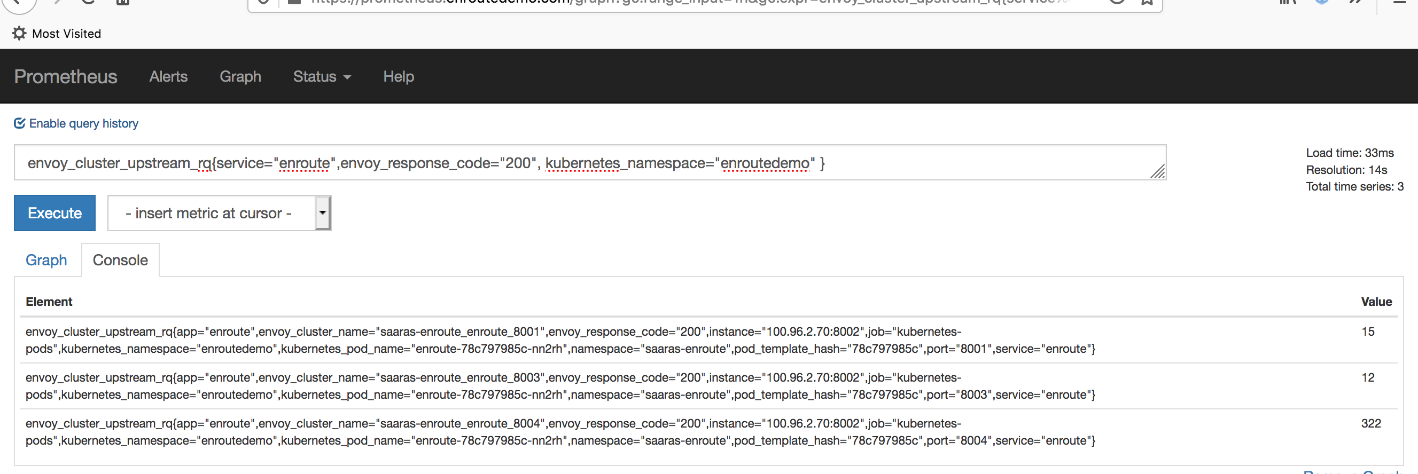Open Graph in the top navigation bar
This screenshot has height=474, width=1418.
pos(240,76)
